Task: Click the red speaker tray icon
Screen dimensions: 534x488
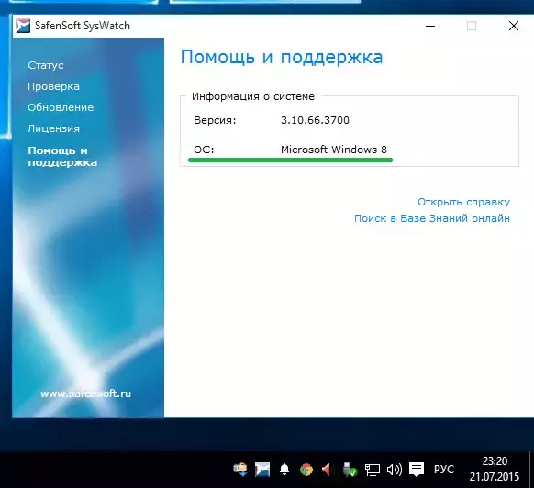Action: [x=327, y=470]
